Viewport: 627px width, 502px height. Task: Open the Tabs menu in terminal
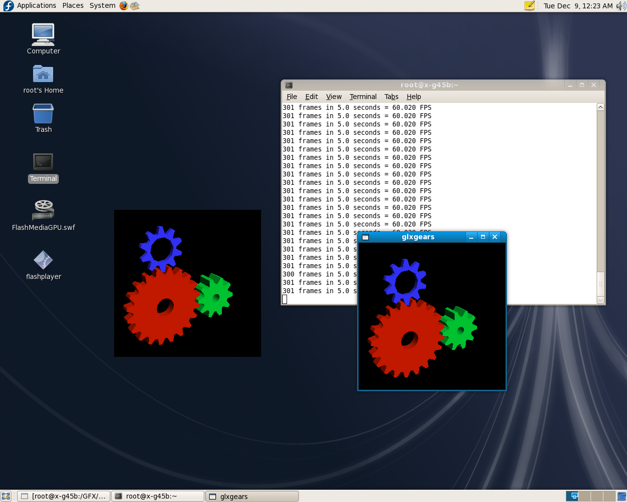click(391, 97)
